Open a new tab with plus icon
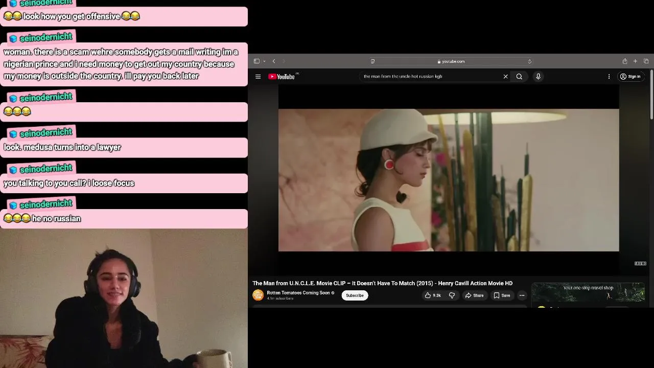 [635, 61]
